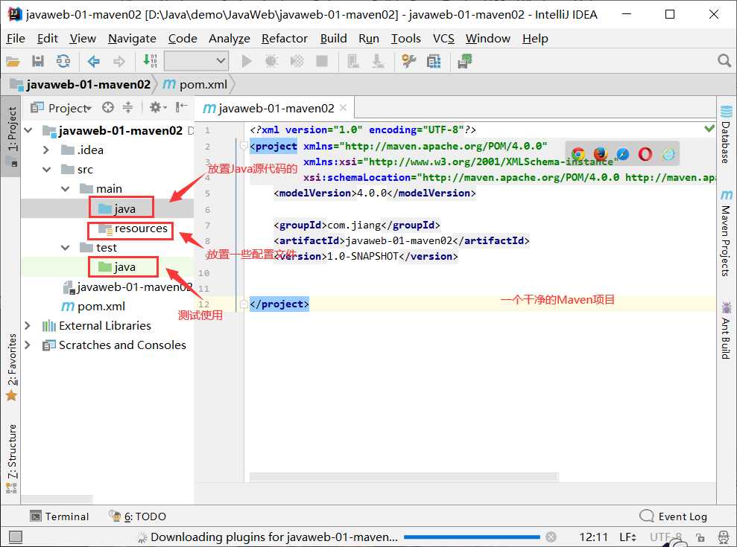Cancel the plugin download process
Image resolution: width=737 pixels, height=547 pixels.
coord(551,537)
